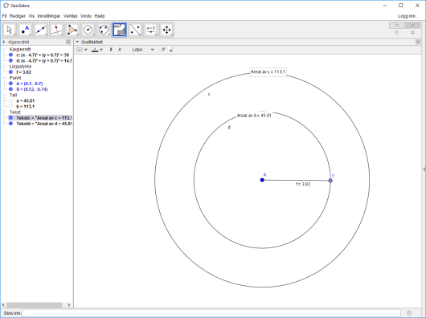Collapse the Kjeglesnitt group
Viewport: 426px width, 318px height.
[x=4, y=49]
